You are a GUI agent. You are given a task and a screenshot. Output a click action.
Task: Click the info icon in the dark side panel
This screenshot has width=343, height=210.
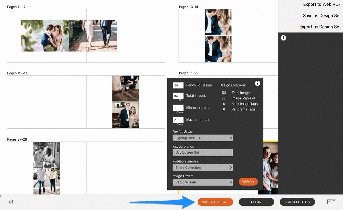tap(283, 38)
